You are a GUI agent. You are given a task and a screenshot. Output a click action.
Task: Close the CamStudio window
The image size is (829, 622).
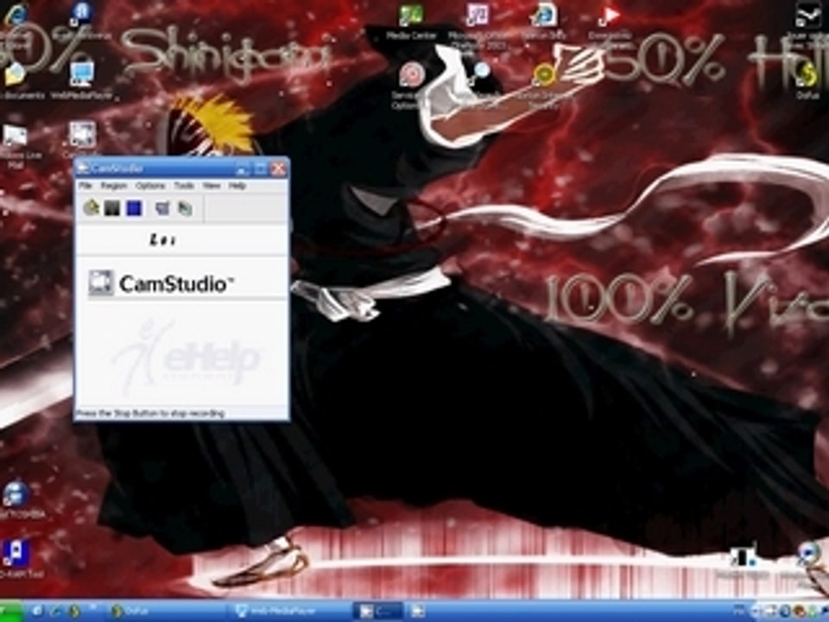point(279,168)
